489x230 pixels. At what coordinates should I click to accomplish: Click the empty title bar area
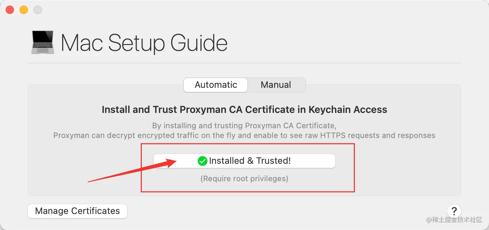point(245,10)
